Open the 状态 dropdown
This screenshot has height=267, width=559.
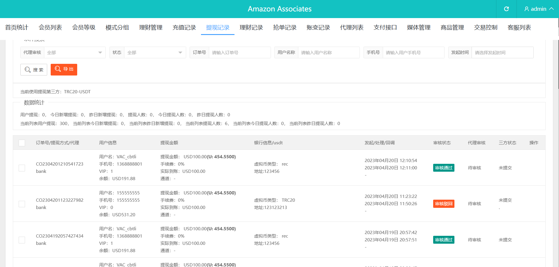pyautogui.click(x=155, y=52)
